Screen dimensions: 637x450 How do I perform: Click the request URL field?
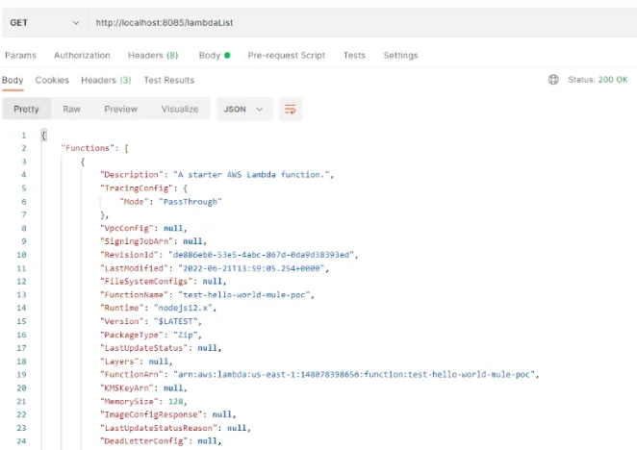tap(362, 23)
